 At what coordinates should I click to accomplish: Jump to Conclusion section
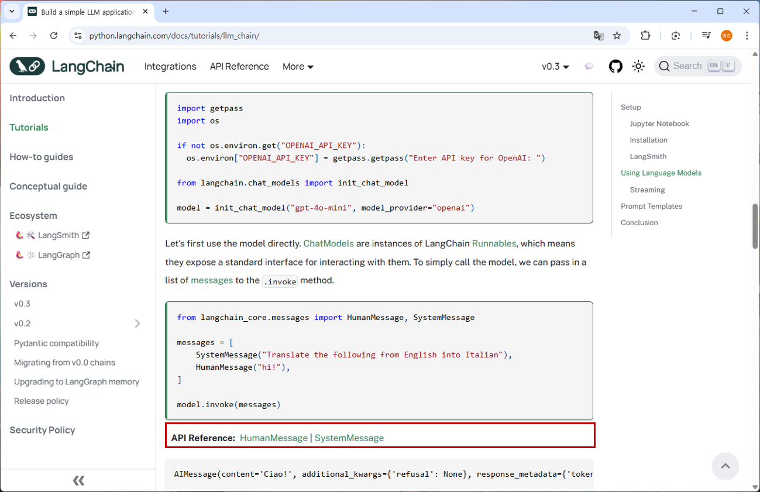[x=639, y=222]
